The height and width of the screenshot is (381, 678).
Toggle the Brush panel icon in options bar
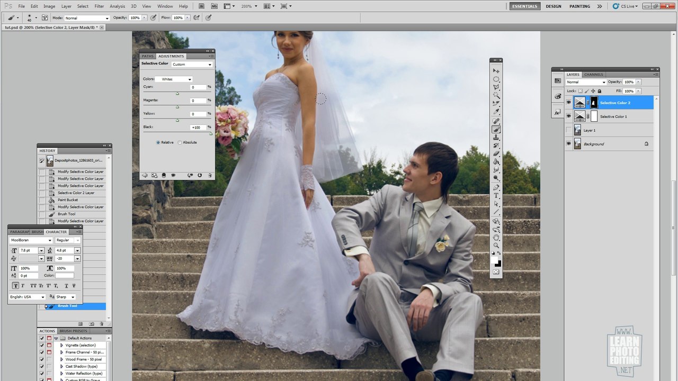[x=44, y=17]
